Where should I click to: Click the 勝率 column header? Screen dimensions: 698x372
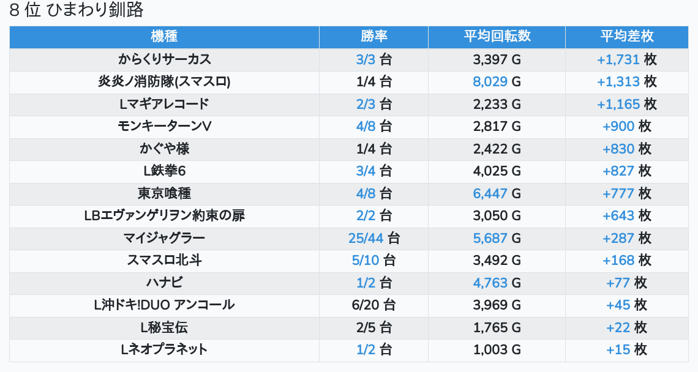pyautogui.click(x=373, y=37)
